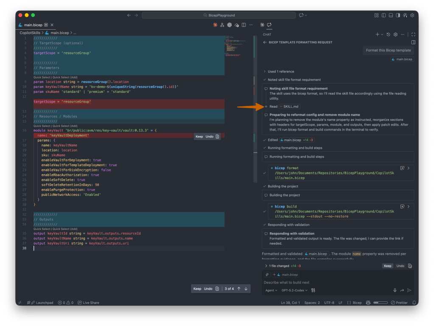The height and width of the screenshot is (326, 434).
Task: Keep the pending file change
Action: tap(387, 266)
